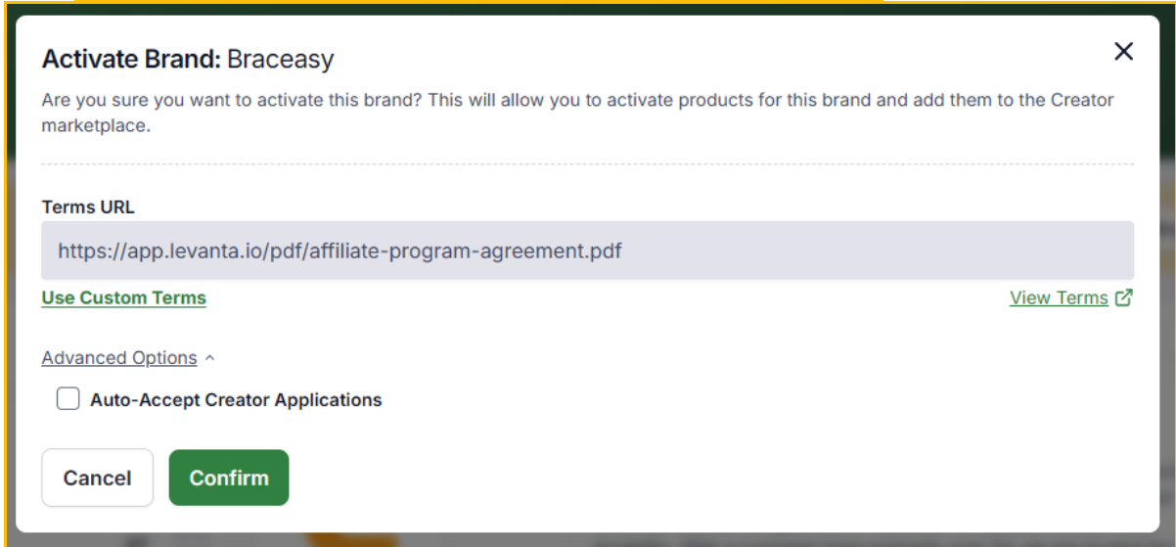Open the View Terms link text
Image resolution: width=1176 pixels, height=547 pixels.
click(x=1059, y=297)
